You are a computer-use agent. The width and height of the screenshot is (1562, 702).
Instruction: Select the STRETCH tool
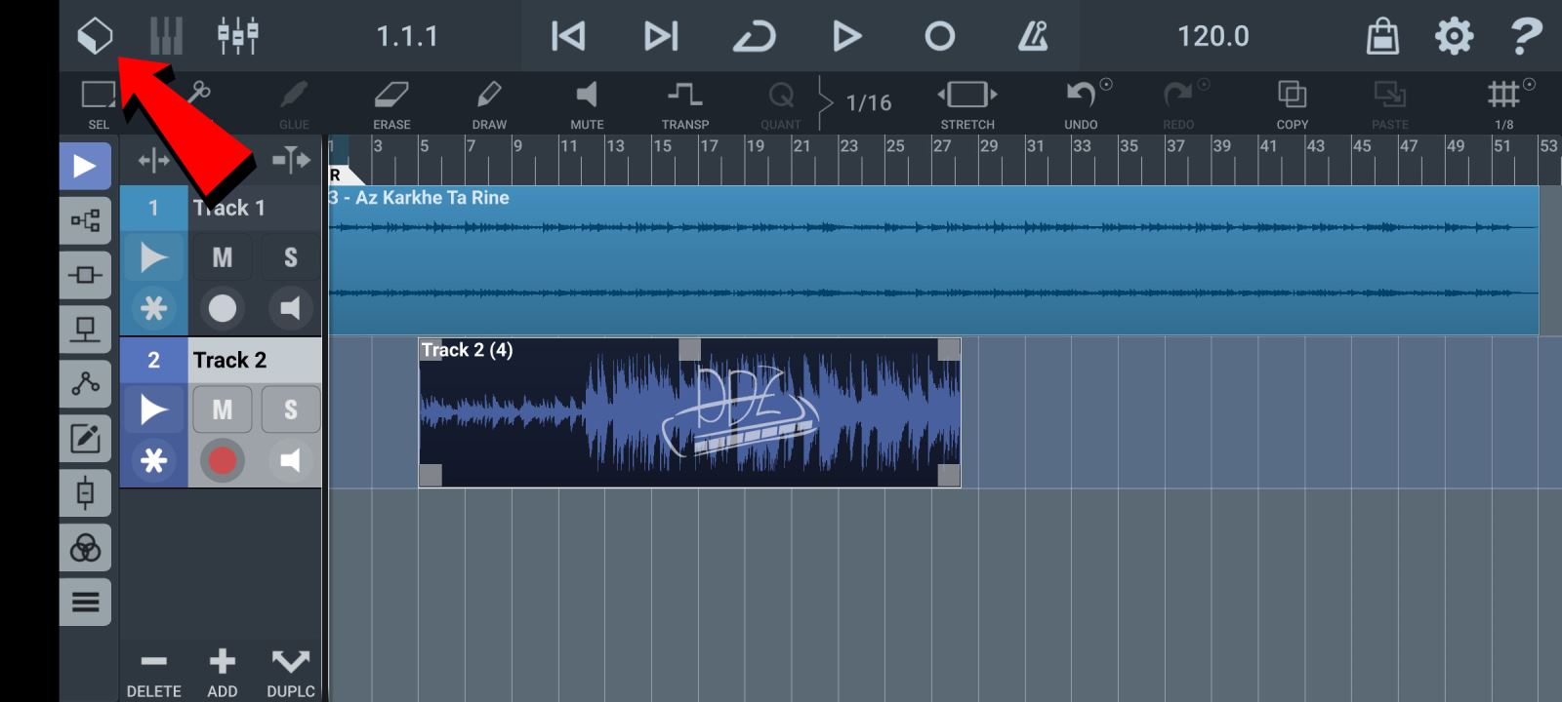pyautogui.click(x=967, y=103)
